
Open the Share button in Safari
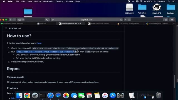166,20
